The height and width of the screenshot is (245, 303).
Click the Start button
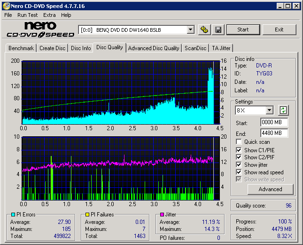pyautogui.click(x=243, y=30)
